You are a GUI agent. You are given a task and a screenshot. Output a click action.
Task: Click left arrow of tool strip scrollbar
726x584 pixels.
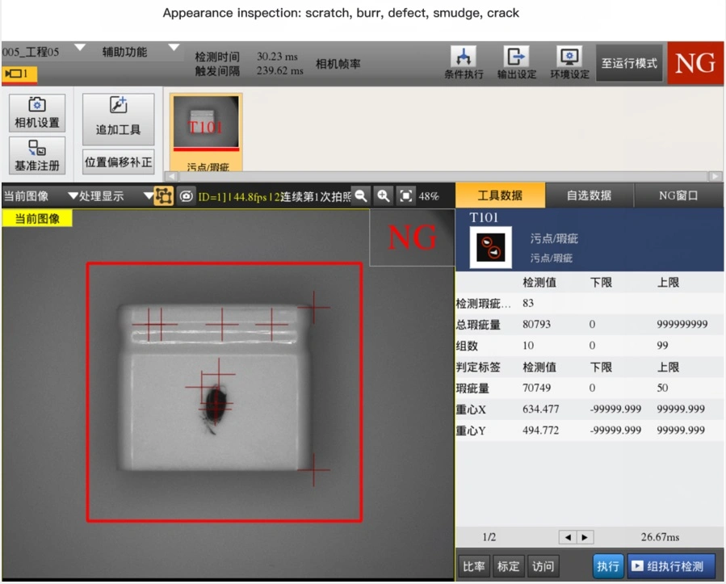(x=172, y=176)
